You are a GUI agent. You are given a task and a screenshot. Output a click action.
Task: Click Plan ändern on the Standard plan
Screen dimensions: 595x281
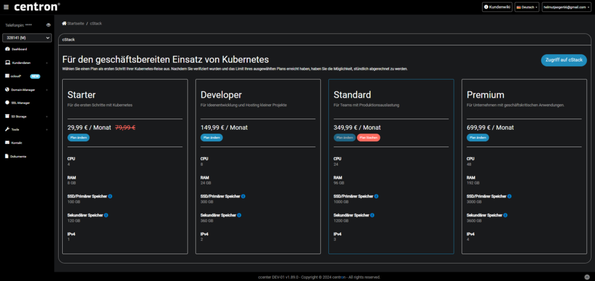pyautogui.click(x=345, y=137)
